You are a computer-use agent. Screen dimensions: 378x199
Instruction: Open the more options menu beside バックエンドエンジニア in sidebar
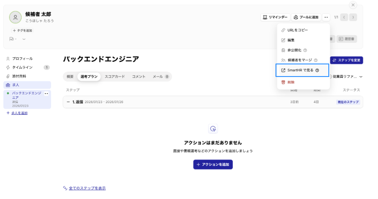point(46,94)
